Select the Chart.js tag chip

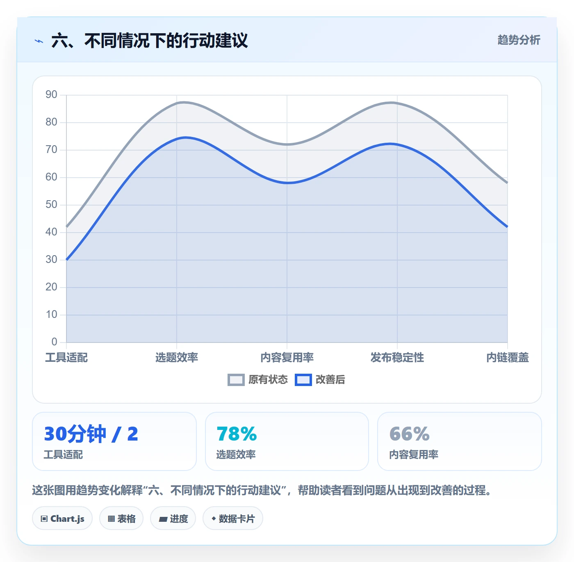point(62,519)
